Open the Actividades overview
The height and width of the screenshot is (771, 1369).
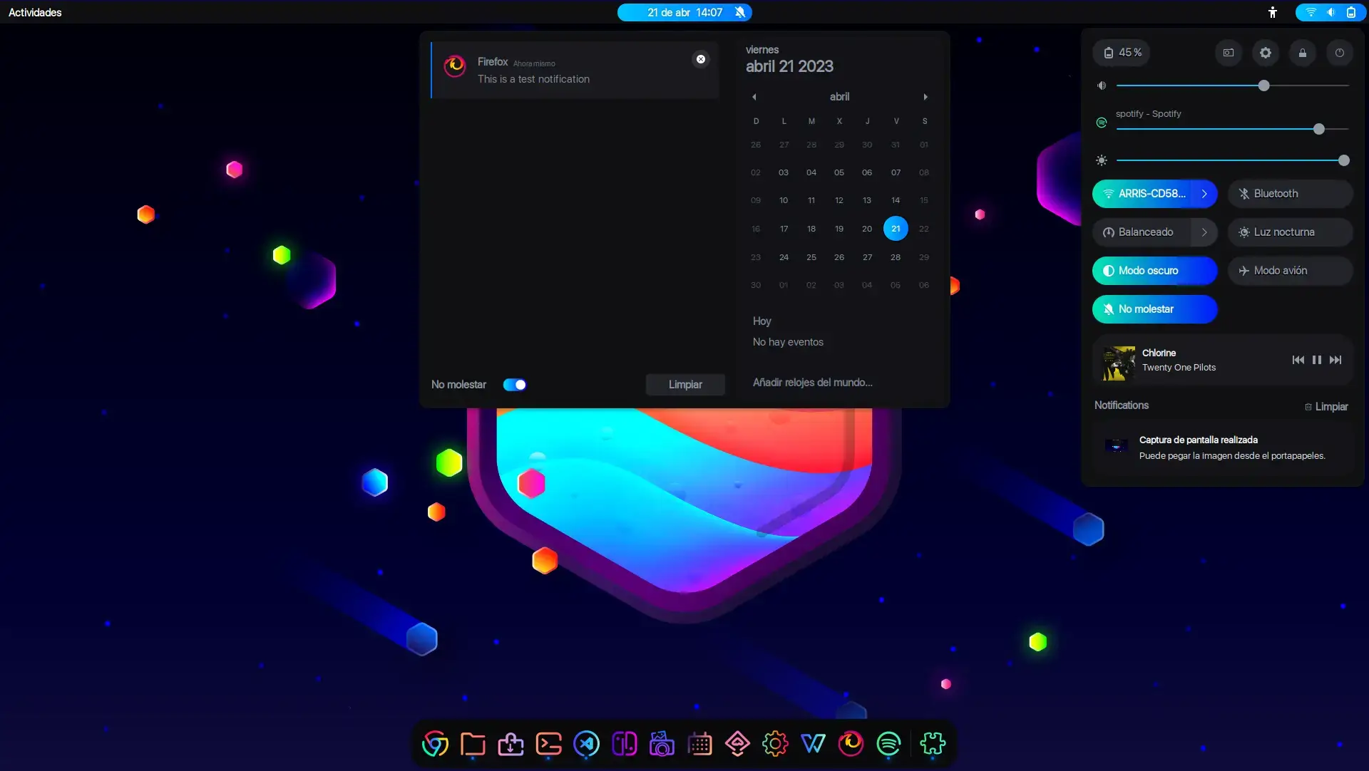point(35,12)
